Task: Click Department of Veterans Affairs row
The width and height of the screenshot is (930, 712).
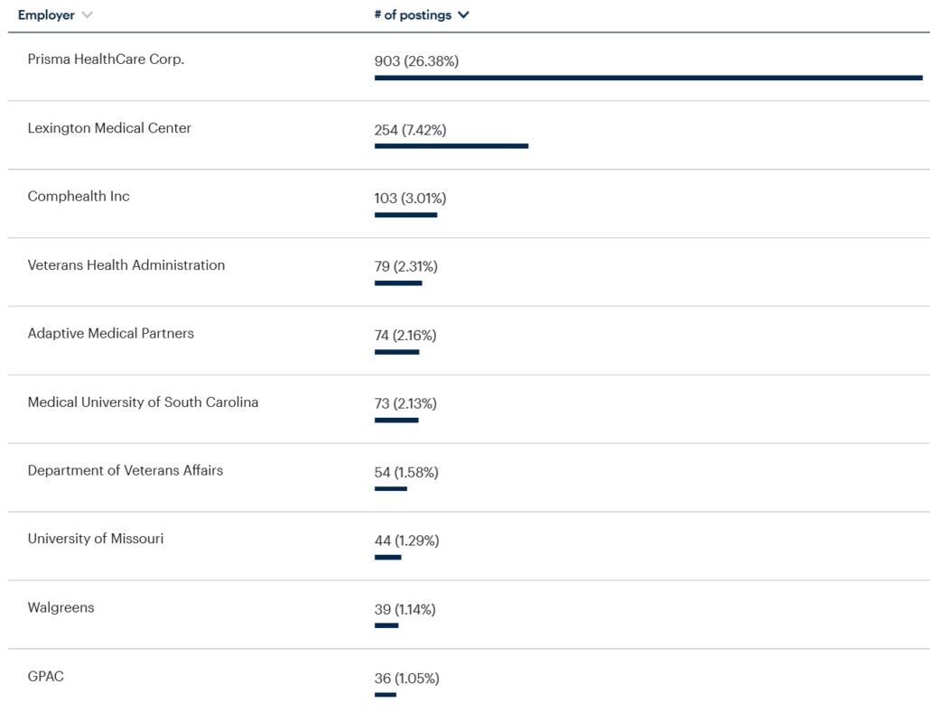Action: tap(125, 470)
